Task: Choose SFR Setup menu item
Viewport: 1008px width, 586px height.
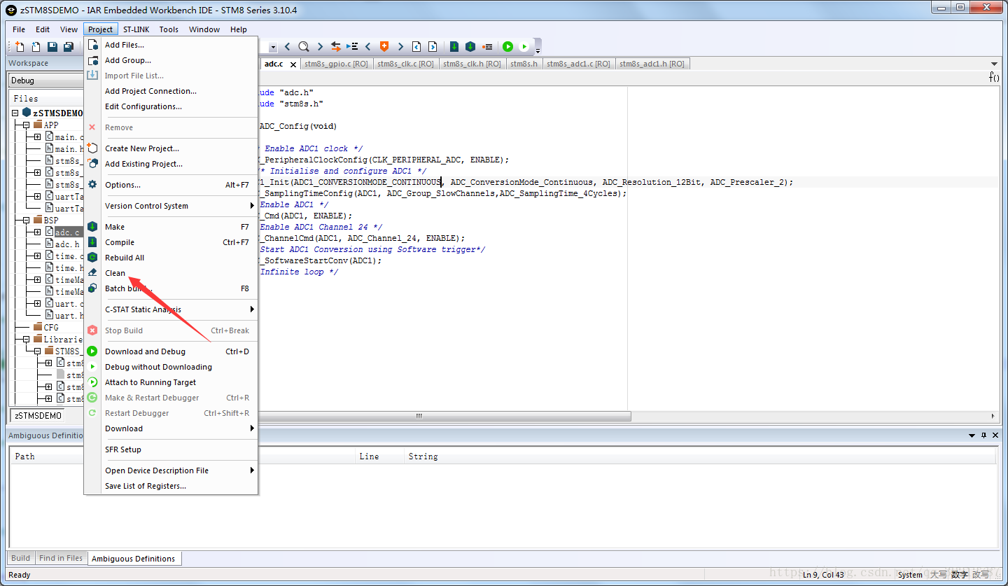Action: (171, 449)
